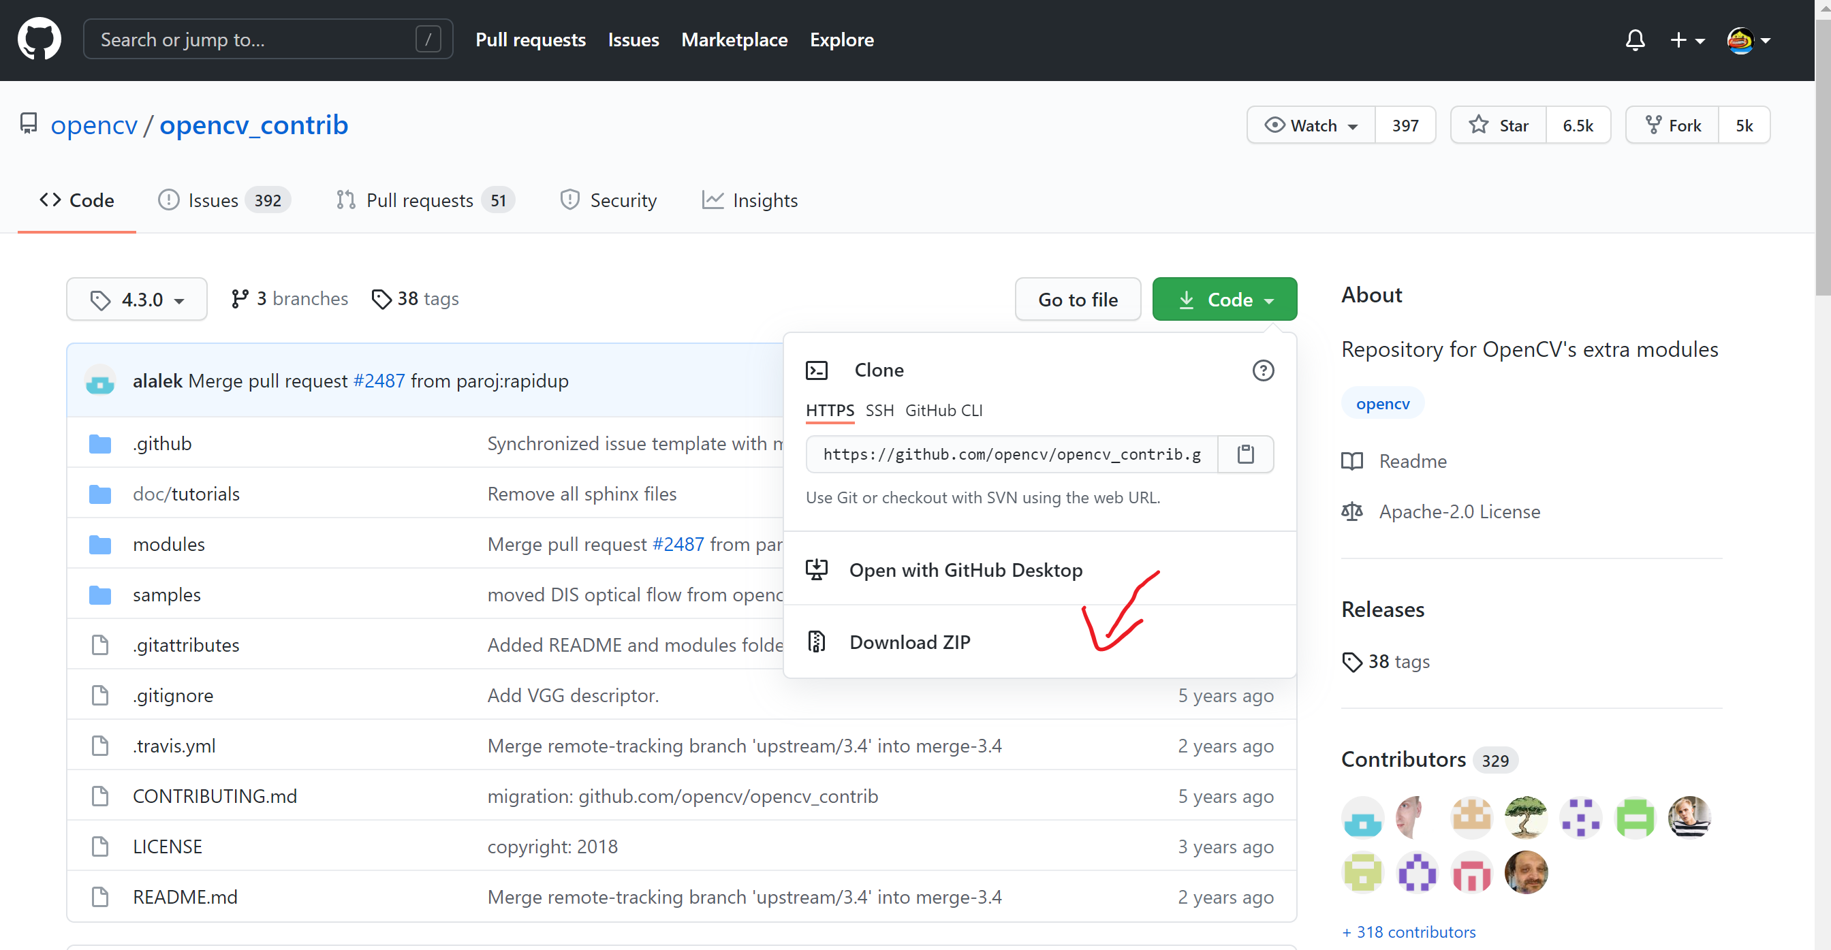Viewport: 1831px width, 950px height.
Task: Switch to the Issues tab
Action: click(x=224, y=201)
